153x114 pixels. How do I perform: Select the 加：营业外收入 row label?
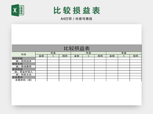23,72
